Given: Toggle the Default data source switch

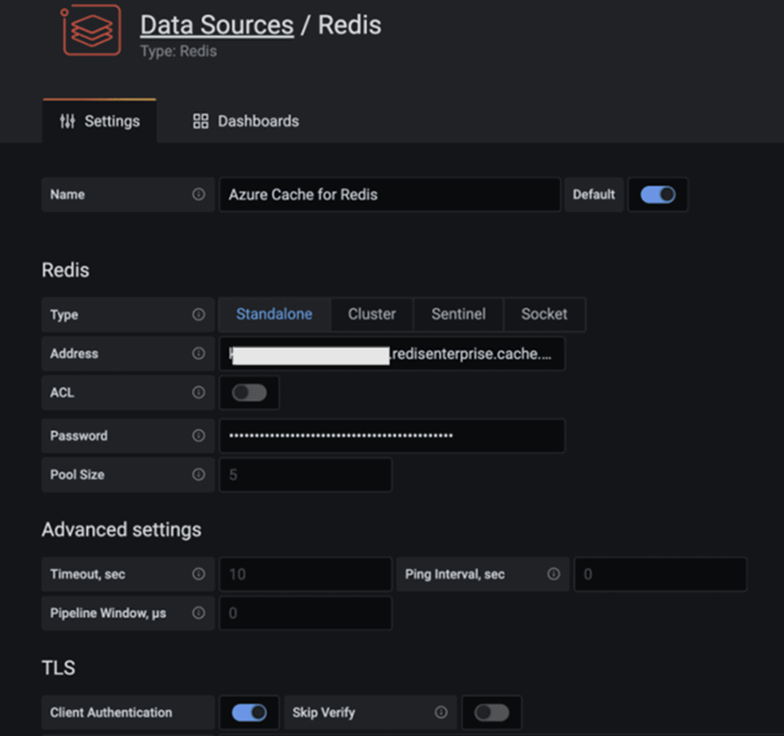Looking at the screenshot, I should click(658, 195).
